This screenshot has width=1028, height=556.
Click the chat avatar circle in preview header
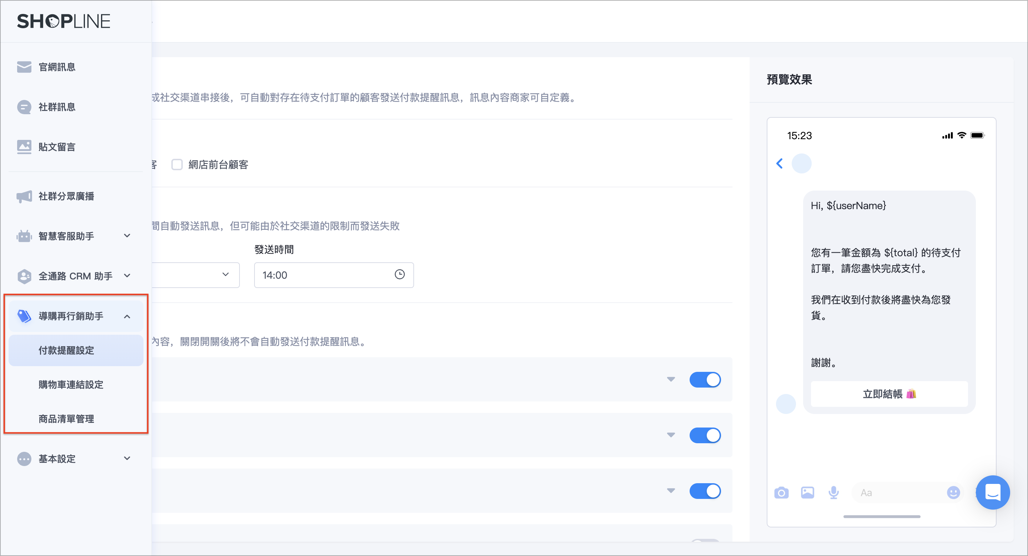click(x=801, y=163)
